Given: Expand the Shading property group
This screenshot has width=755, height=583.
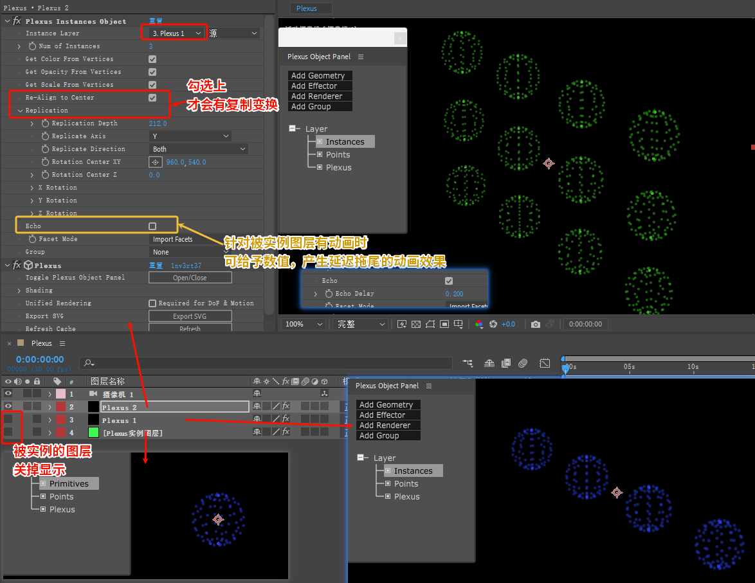Looking at the screenshot, I should point(19,291).
